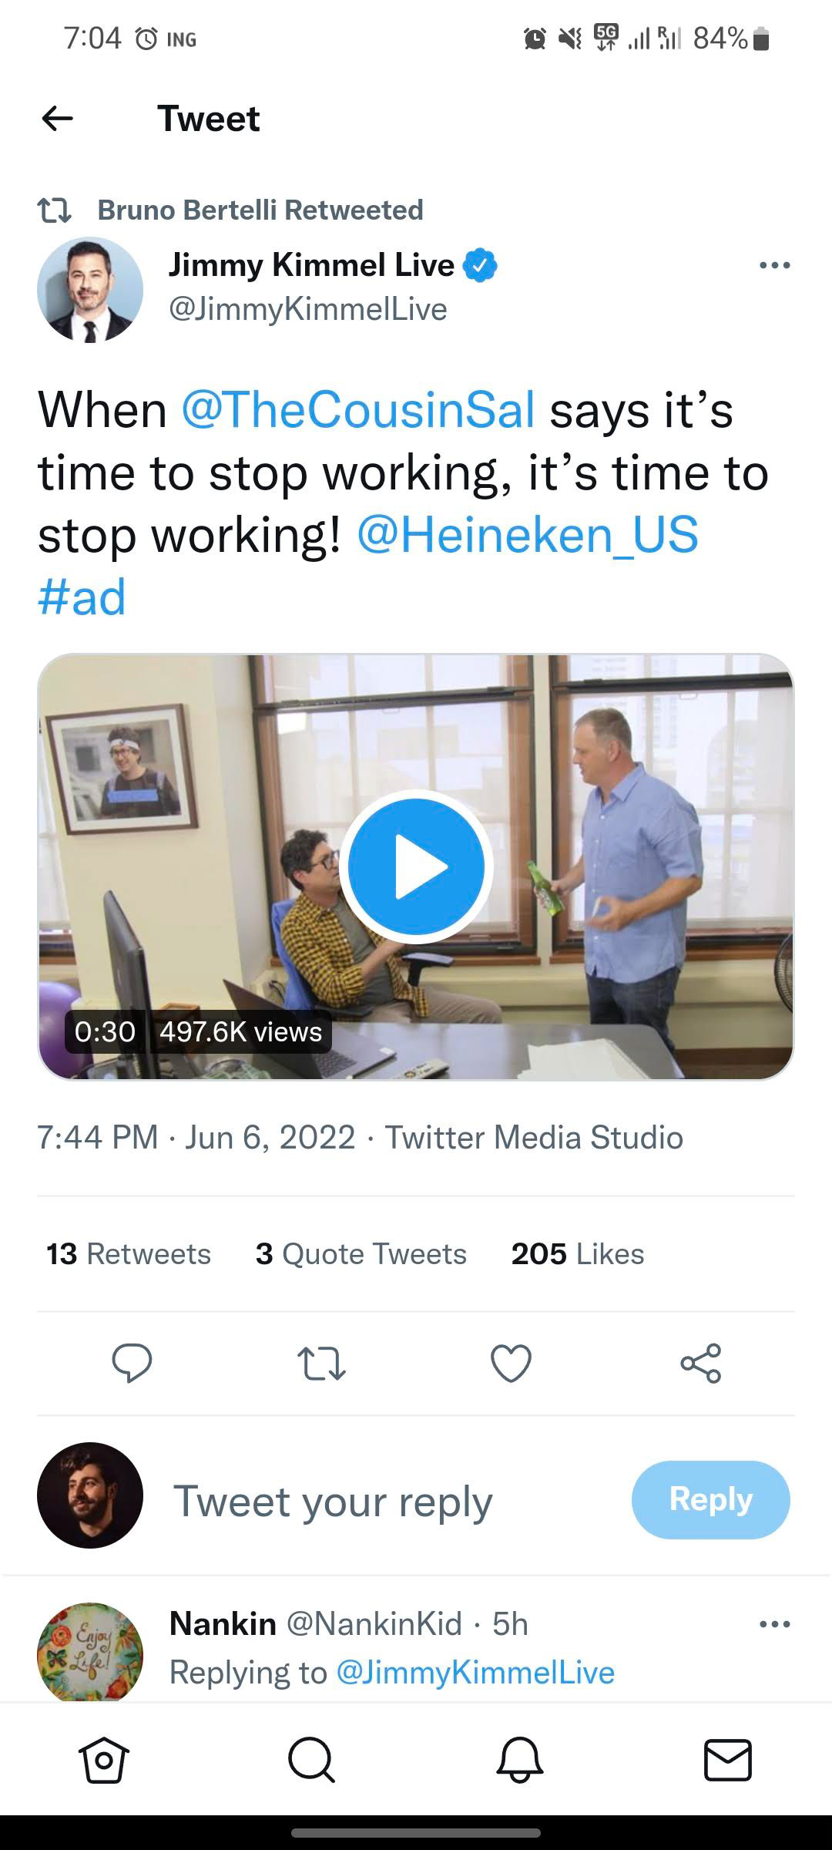The width and height of the screenshot is (832, 1850).
Task: Open options menu on Nankin's reply
Action: pyautogui.click(x=774, y=1624)
